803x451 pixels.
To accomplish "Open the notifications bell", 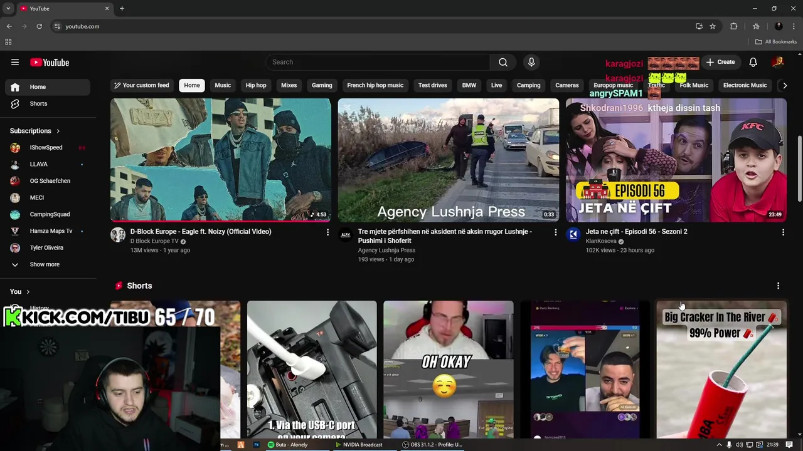I will click(x=753, y=62).
